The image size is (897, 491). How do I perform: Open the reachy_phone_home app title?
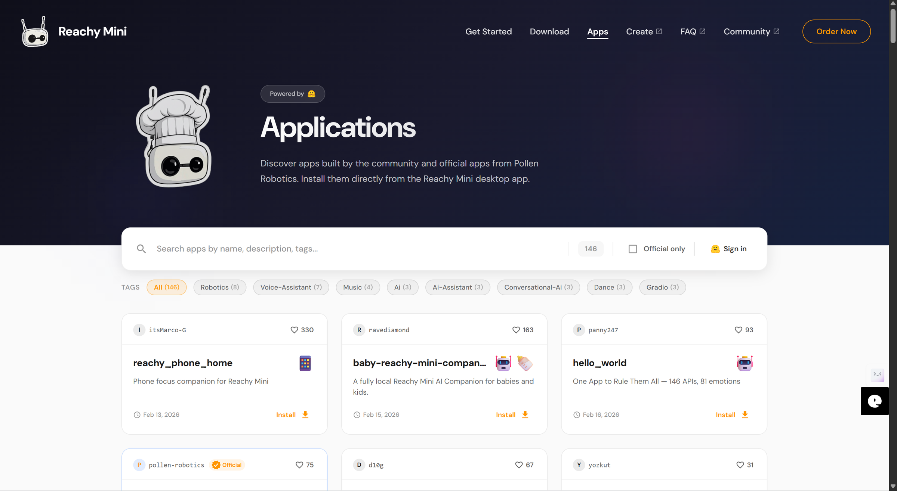click(183, 363)
